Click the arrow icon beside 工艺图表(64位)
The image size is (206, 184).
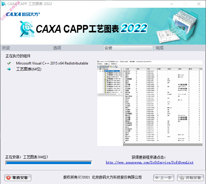[x=9, y=69]
